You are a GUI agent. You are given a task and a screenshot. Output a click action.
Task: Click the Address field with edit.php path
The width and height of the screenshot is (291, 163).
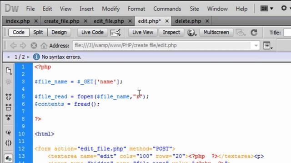click(161, 45)
